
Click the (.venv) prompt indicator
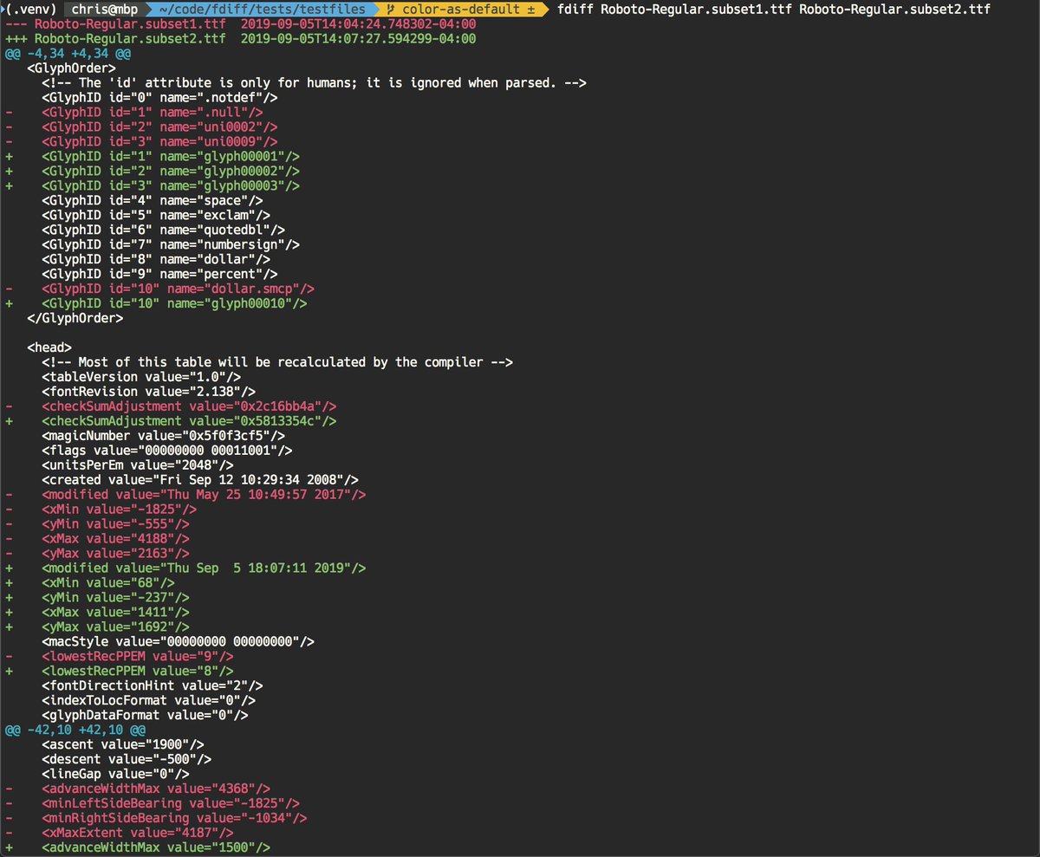[x=30, y=10]
